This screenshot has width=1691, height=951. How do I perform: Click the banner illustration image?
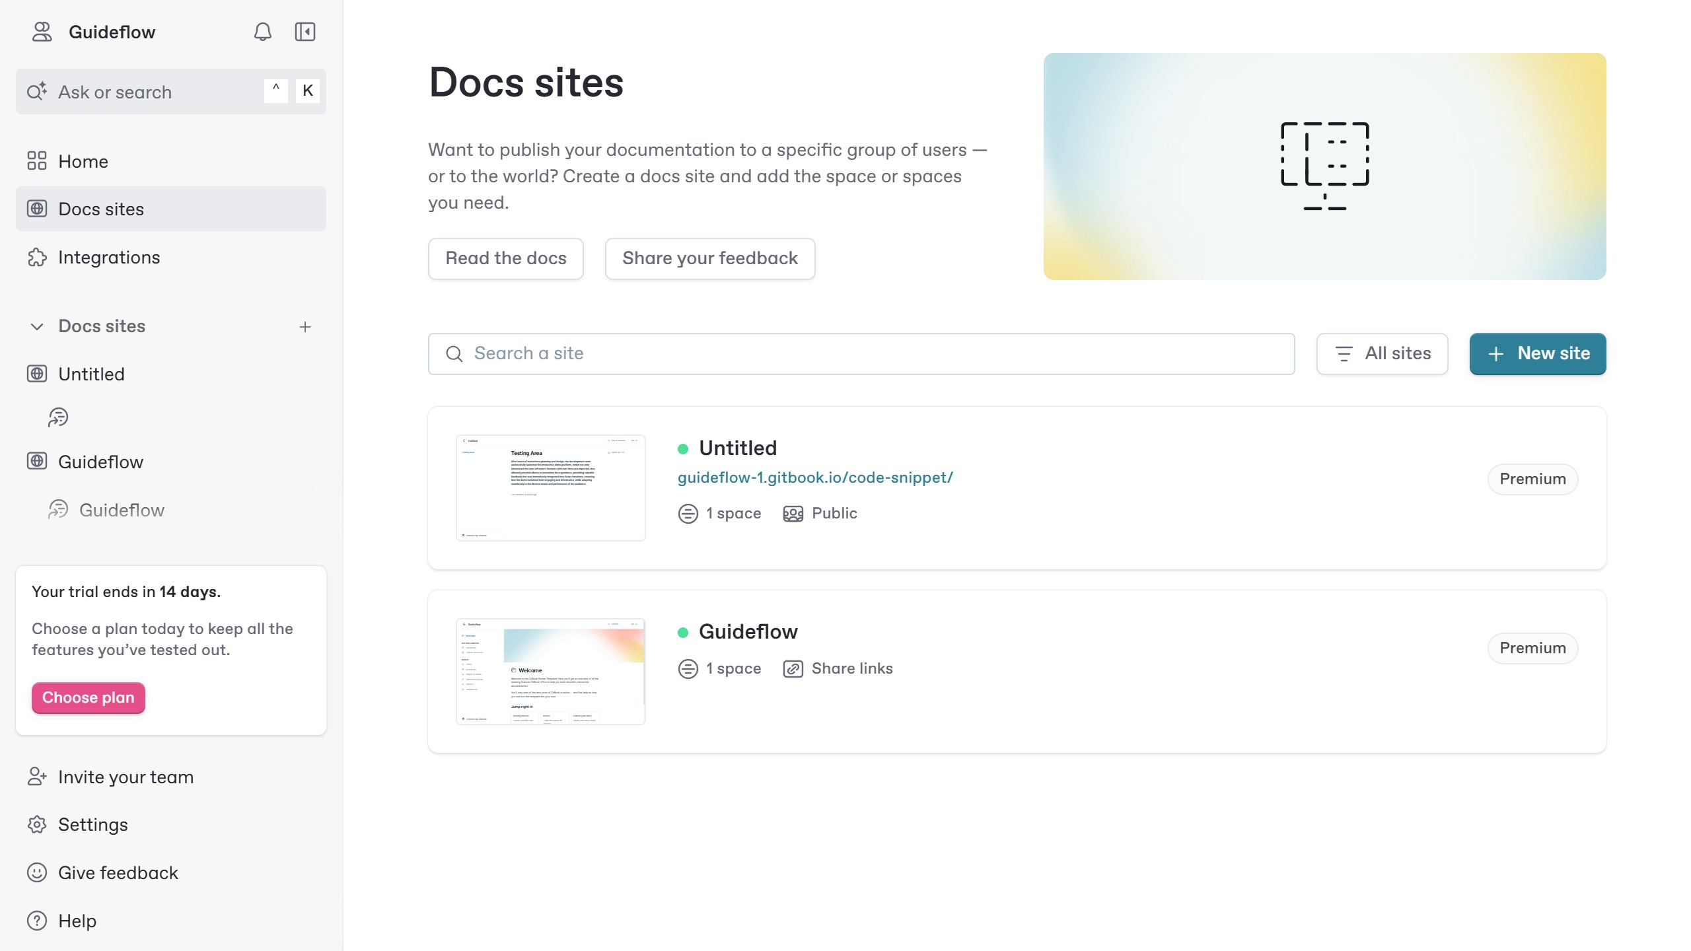pos(1325,166)
